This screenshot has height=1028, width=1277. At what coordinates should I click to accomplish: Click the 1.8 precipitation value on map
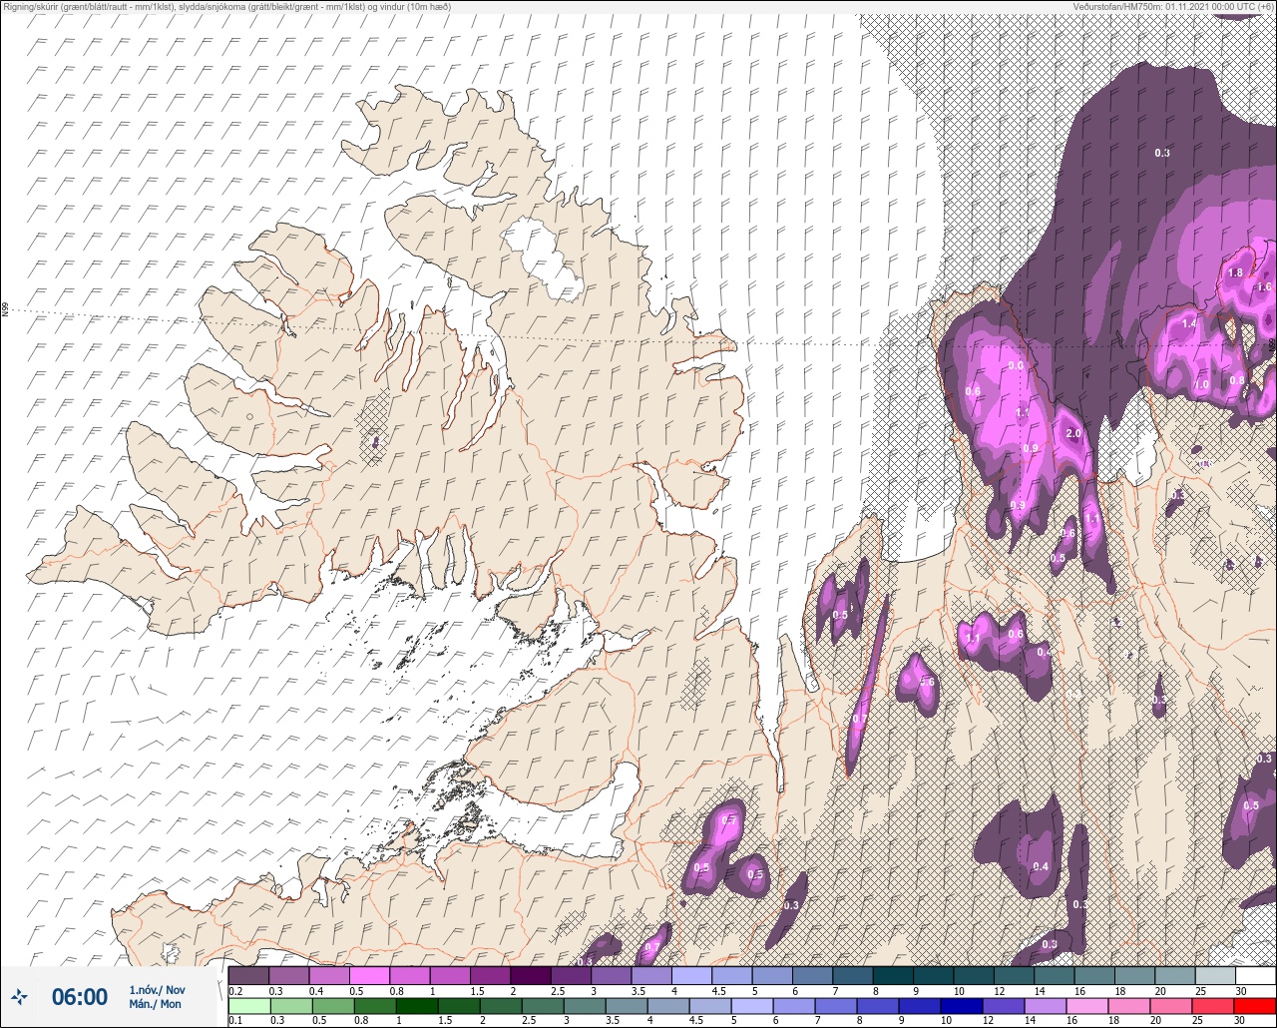point(1234,272)
